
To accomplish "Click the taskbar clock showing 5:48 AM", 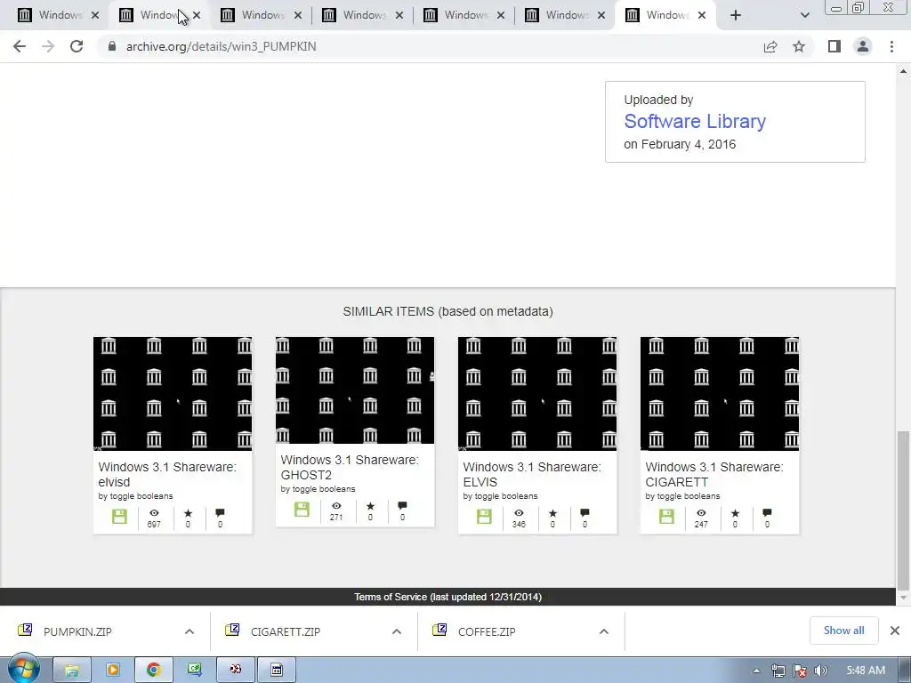I will point(866,671).
